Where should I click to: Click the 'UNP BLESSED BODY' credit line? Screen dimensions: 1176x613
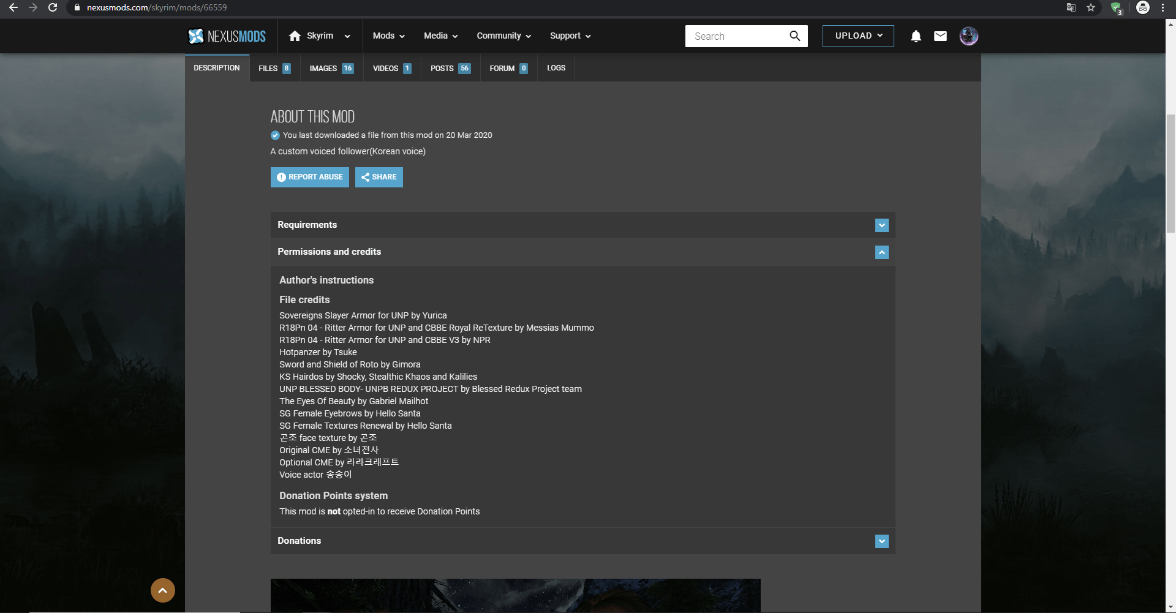431,389
